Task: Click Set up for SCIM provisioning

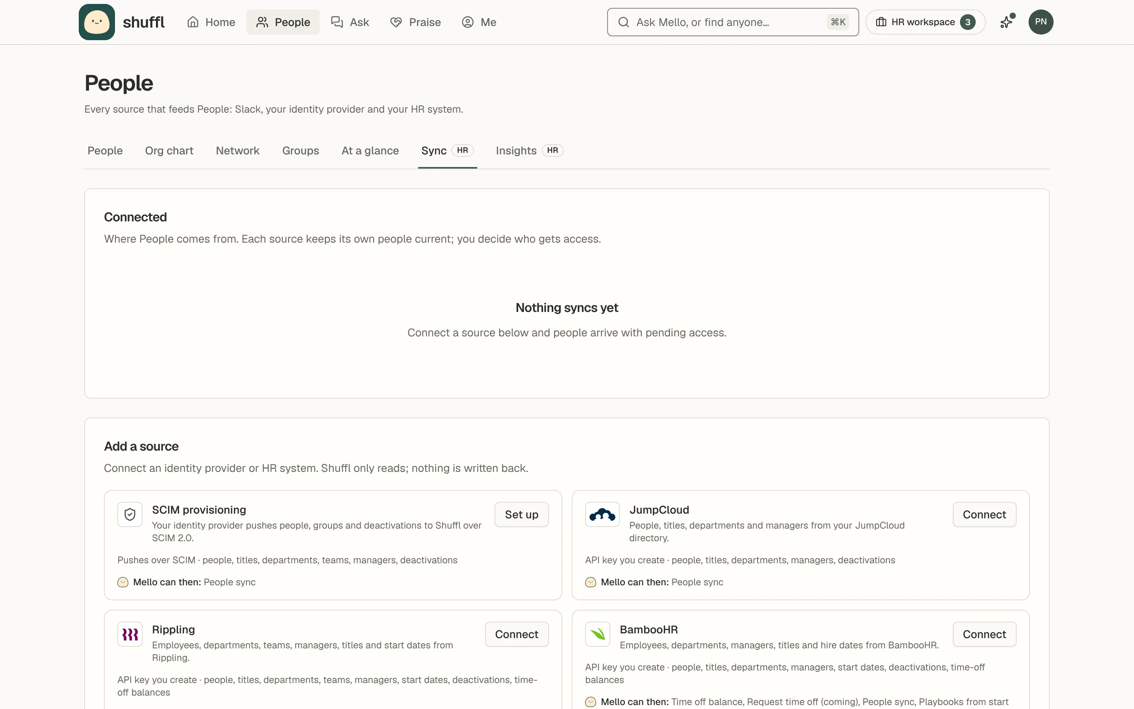Action: (x=522, y=514)
